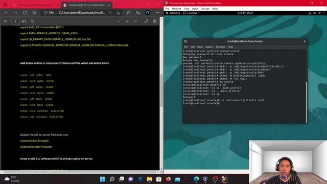Image resolution: width=327 pixels, height=184 pixels.
Task: Open the Mail app from taskbar
Action: [x=177, y=179]
